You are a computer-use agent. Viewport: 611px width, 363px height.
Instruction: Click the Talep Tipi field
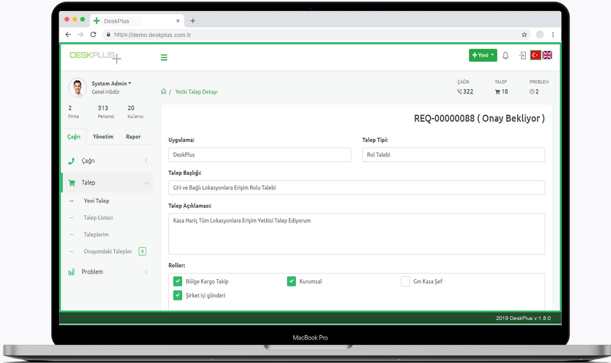[x=453, y=155]
